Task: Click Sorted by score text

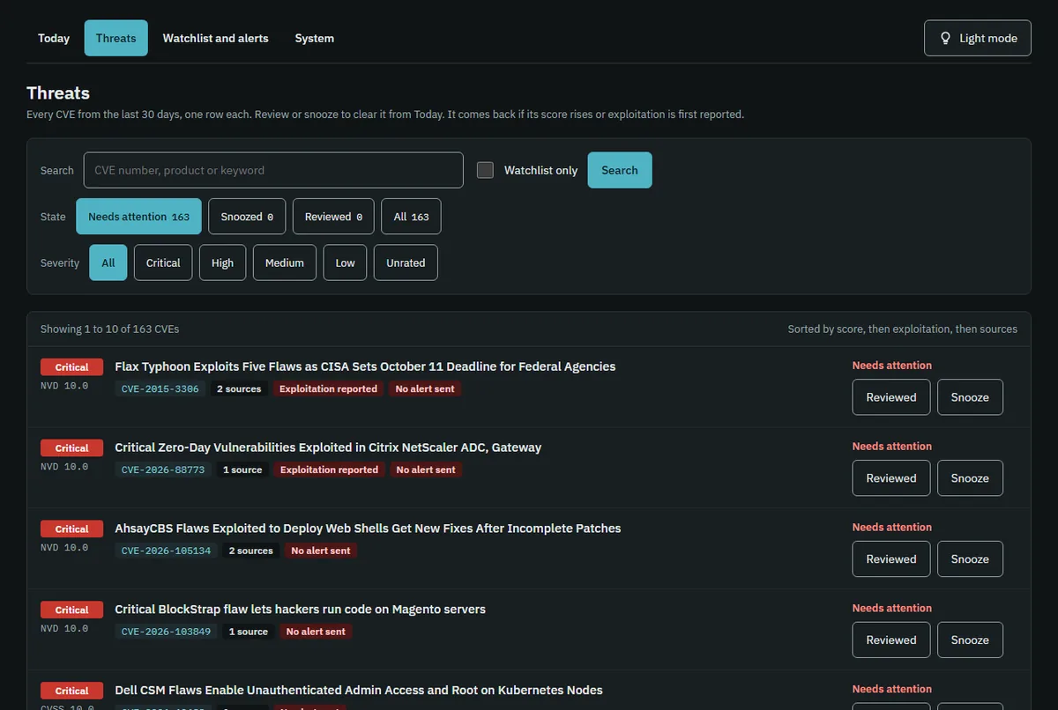Action: tap(903, 329)
